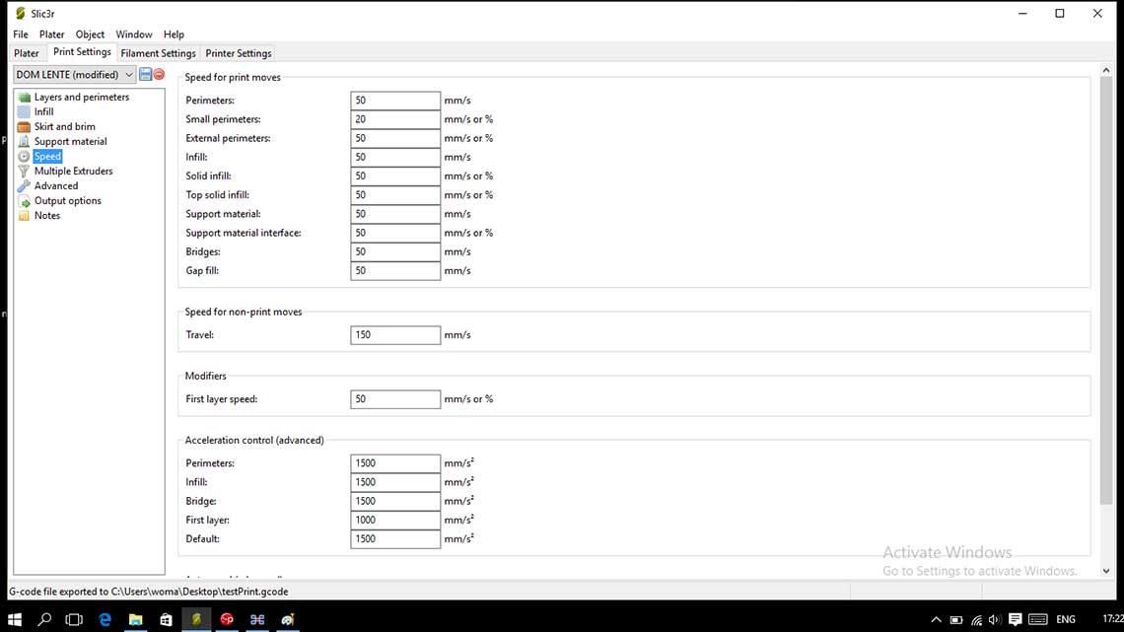Click the Infill speed input field
This screenshot has width=1124, height=632.
[x=395, y=157]
